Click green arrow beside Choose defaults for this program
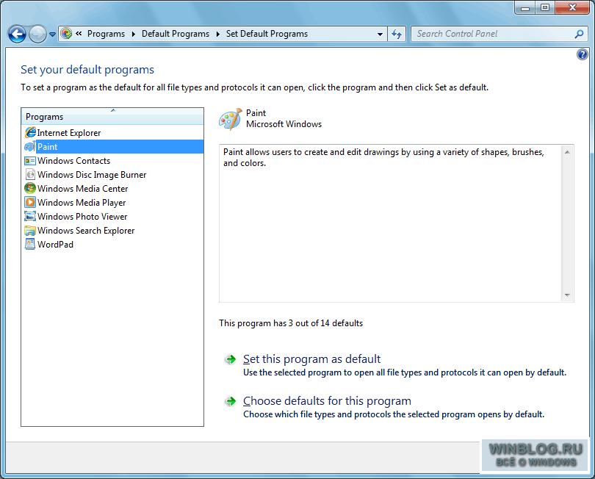Screen dimensions: 595x479 (231, 401)
